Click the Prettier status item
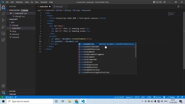185x104 pixels. click(171, 97)
